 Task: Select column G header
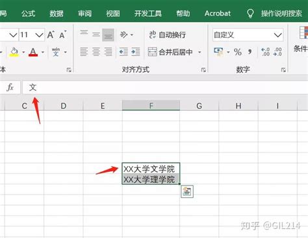[199, 106]
